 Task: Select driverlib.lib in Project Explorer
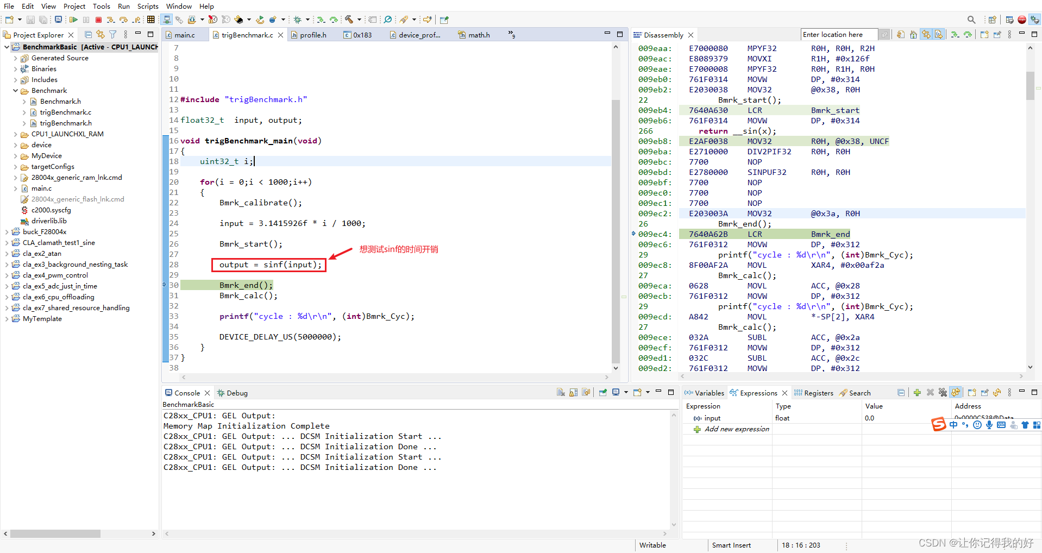[49, 221]
